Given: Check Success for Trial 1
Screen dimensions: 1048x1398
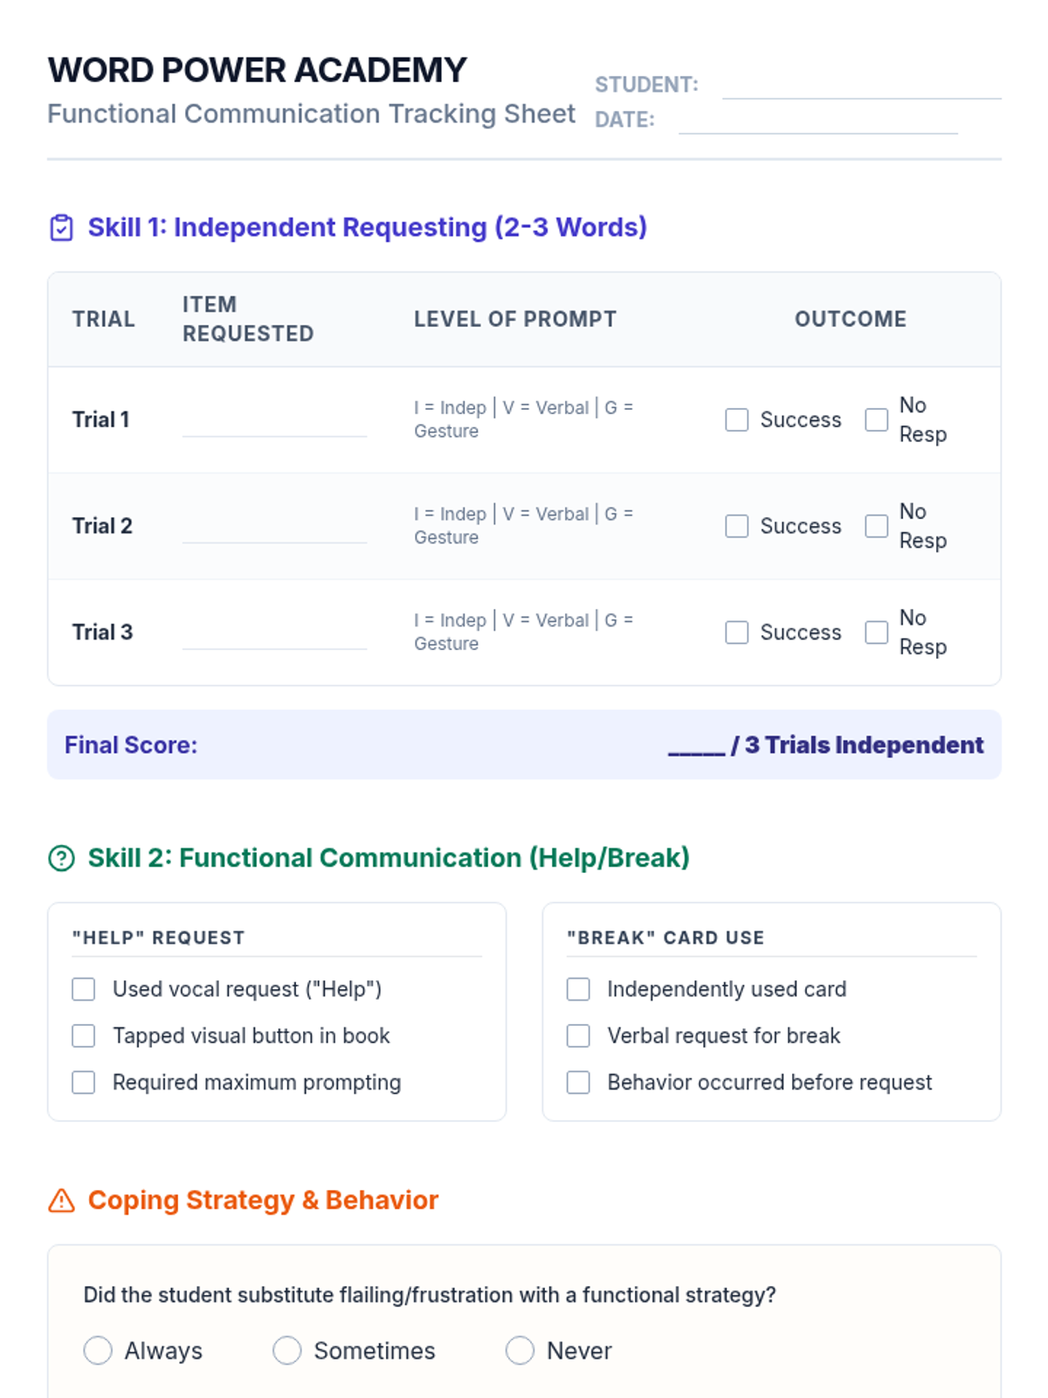Looking at the screenshot, I should [x=737, y=420].
